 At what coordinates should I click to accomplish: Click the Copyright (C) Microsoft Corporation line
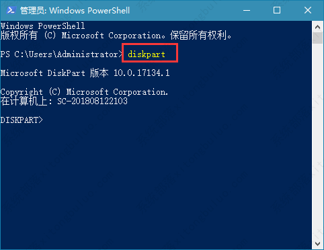pyautogui.click(x=84, y=92)
